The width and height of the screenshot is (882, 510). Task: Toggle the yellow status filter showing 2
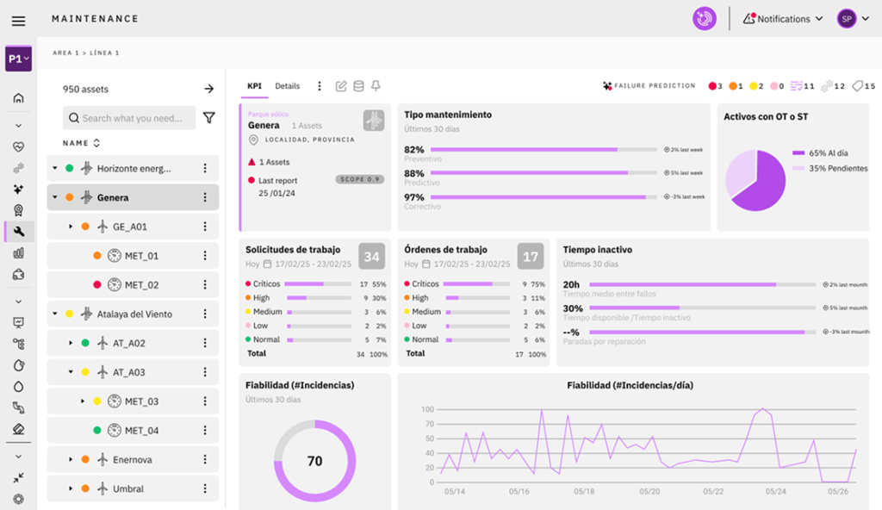point(756,86)
